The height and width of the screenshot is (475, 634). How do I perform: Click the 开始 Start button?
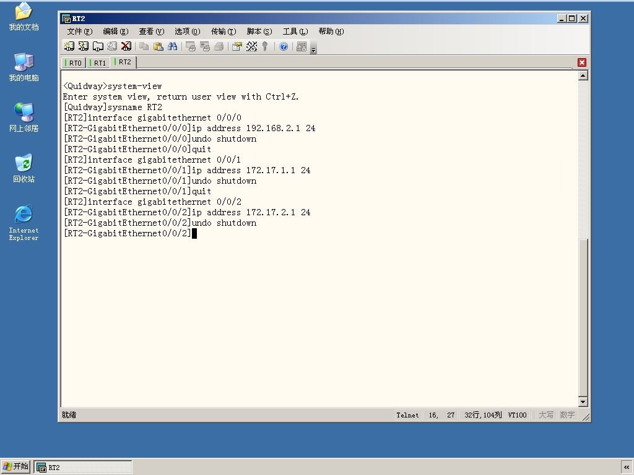point(15,466)
